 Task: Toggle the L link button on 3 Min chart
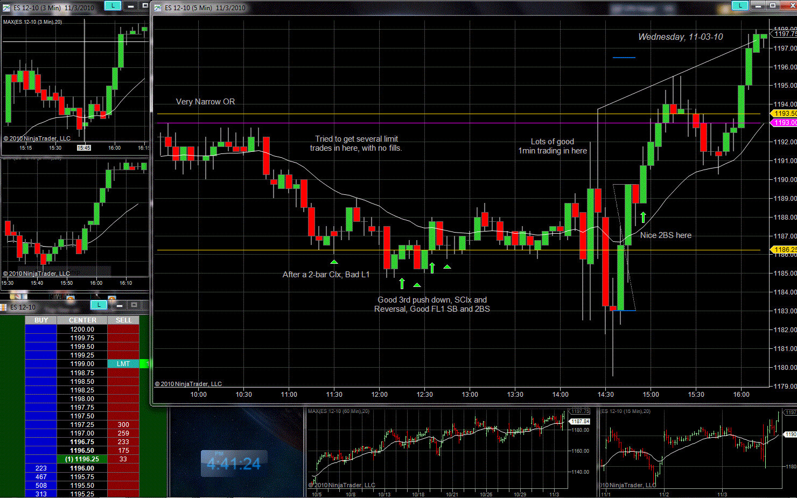(x=113, y=5)
